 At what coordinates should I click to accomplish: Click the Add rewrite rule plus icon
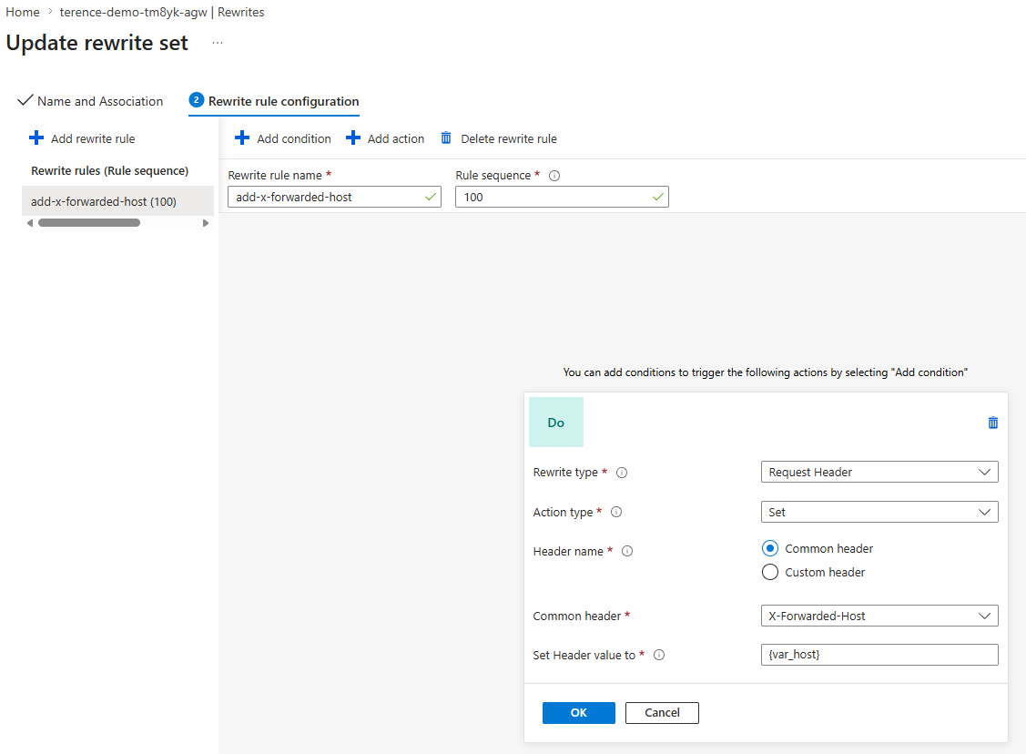(x=36, y=138)
